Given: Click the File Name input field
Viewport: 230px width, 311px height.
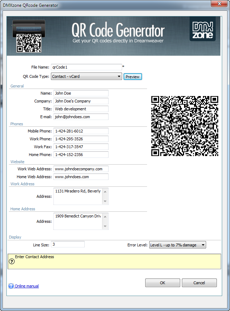Looking at the screenshot, I should pos(87,67).
